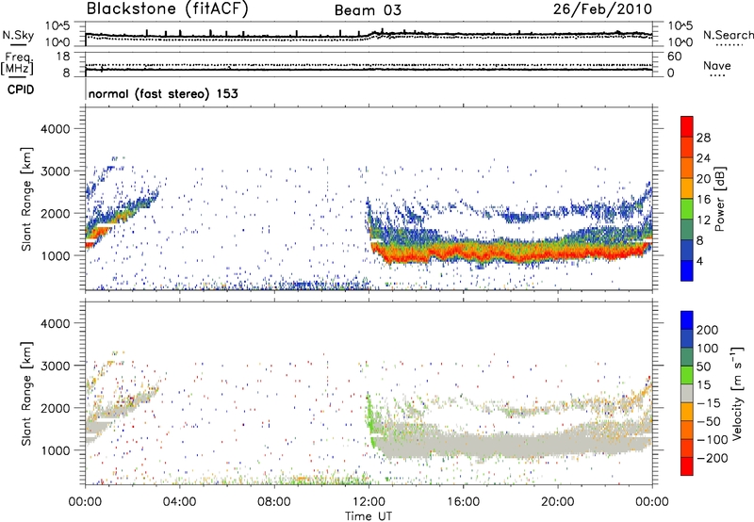
Task: Click the "28" power color bar label
Action: 703,138
